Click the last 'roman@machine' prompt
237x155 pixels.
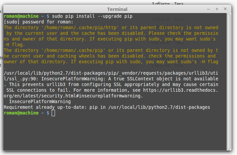pos(21,113)
